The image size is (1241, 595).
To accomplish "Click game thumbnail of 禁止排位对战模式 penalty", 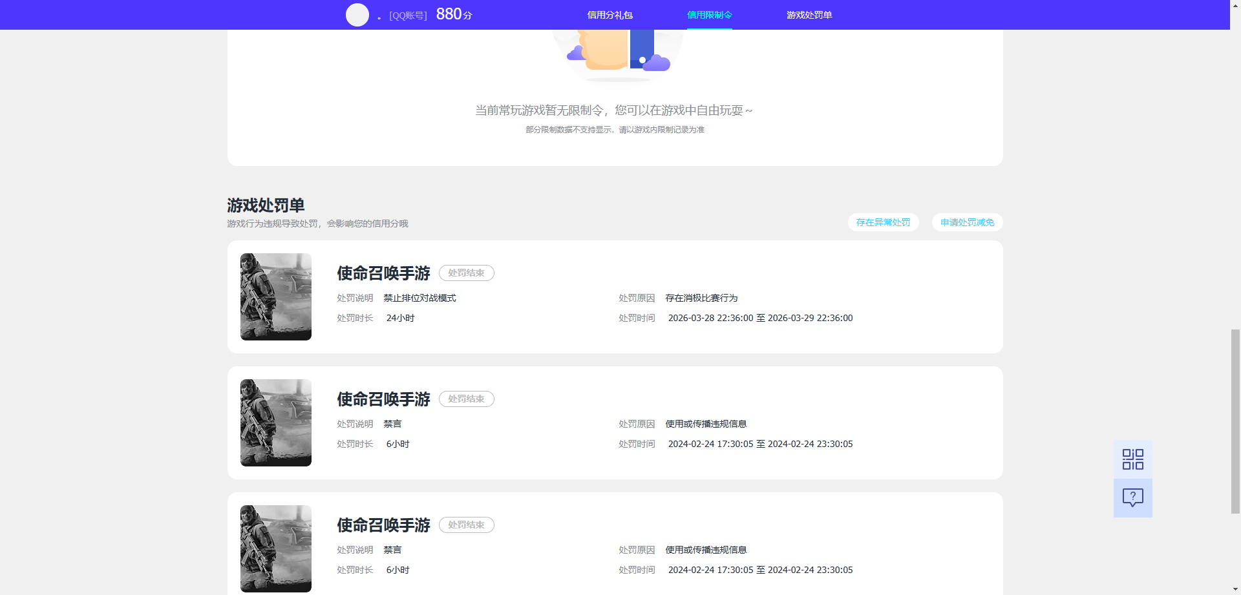I will click(276, 297).
